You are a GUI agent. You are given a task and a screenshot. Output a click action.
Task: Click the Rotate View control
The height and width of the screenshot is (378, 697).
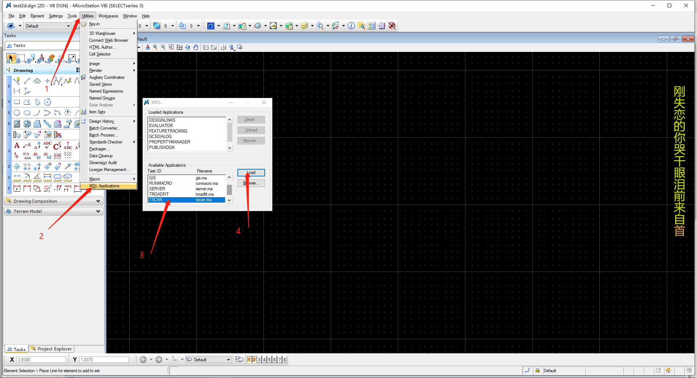(187, 47)
